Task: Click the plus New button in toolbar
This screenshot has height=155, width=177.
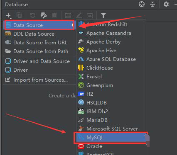Action: pos(9,15)
